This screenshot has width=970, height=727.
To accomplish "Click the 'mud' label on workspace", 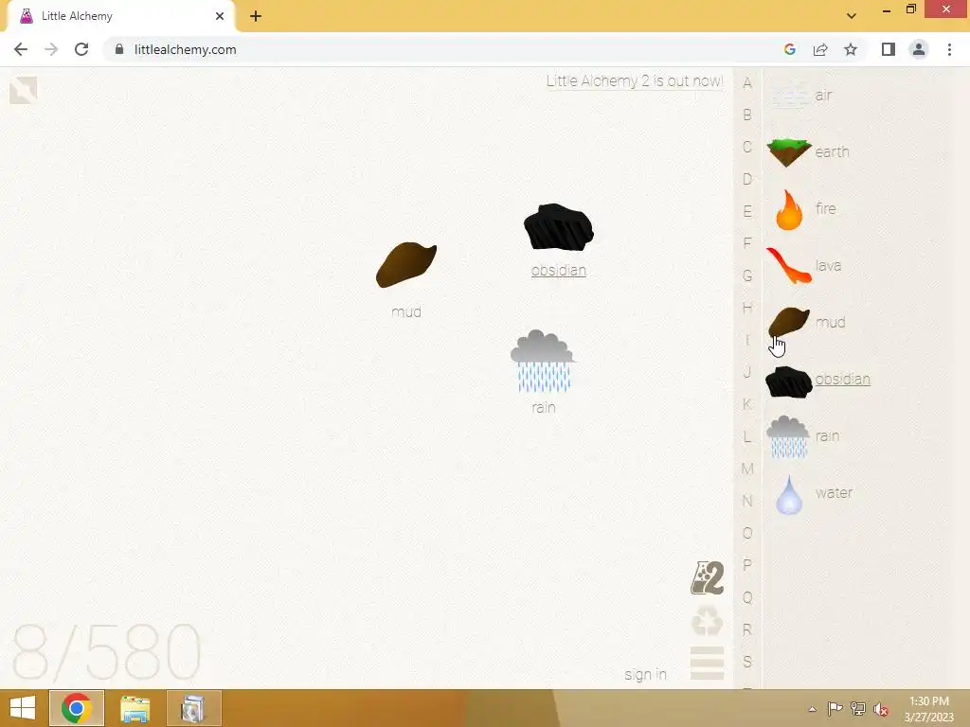I will [406, 312].
